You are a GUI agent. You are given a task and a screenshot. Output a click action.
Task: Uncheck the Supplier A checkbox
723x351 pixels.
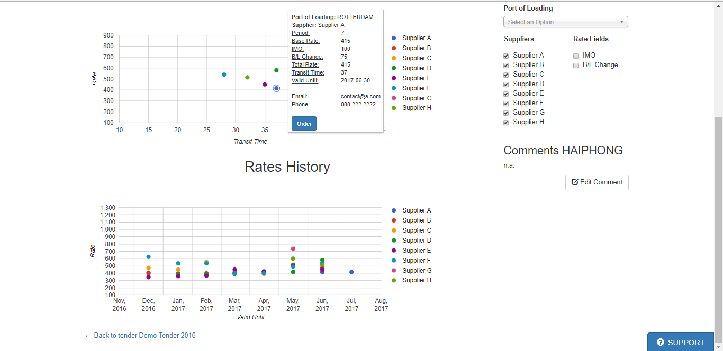tap(506, 56)
